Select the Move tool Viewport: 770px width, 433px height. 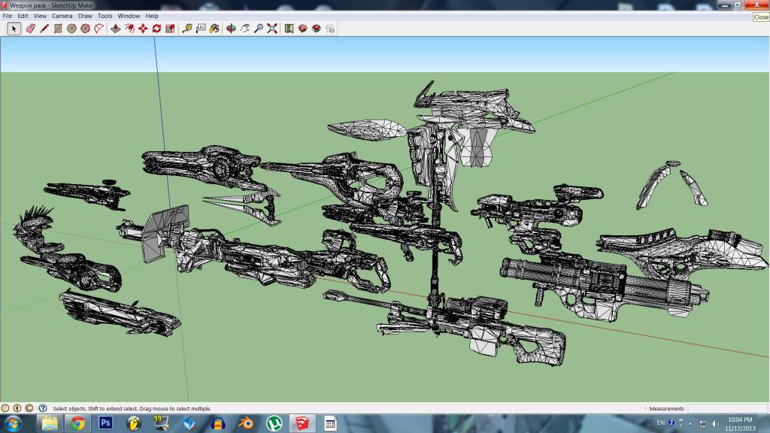pos(143,29)
